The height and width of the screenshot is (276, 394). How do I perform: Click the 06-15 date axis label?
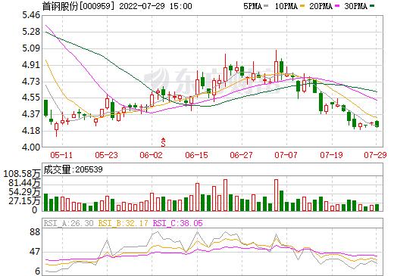(x=196, y=155)
